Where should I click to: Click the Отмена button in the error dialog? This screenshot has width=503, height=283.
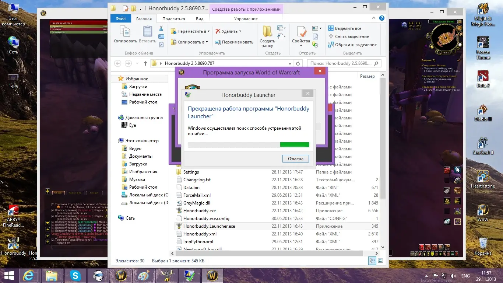click(296, 159)
